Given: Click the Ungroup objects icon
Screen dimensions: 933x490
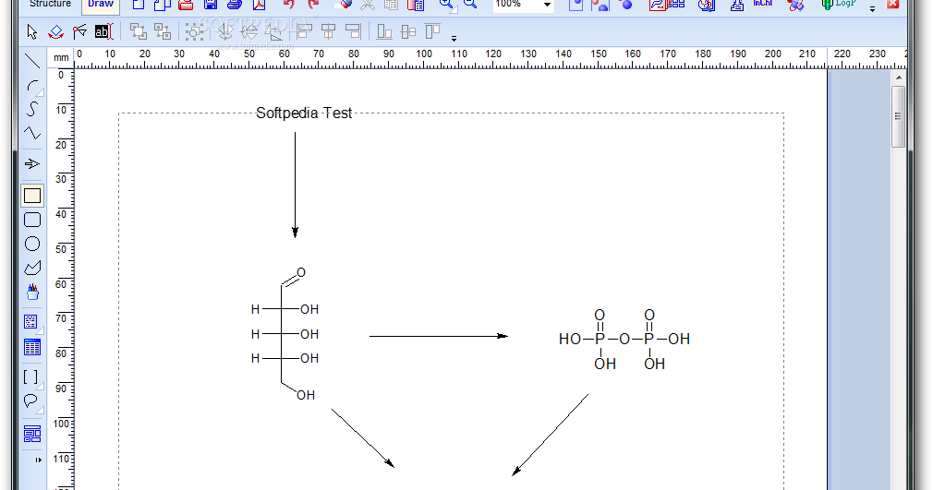Looking at the screenshot, I should click(163, 31).
